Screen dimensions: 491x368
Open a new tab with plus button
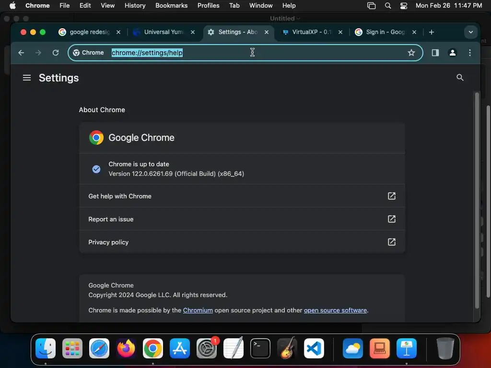click(x=431, y=32)
